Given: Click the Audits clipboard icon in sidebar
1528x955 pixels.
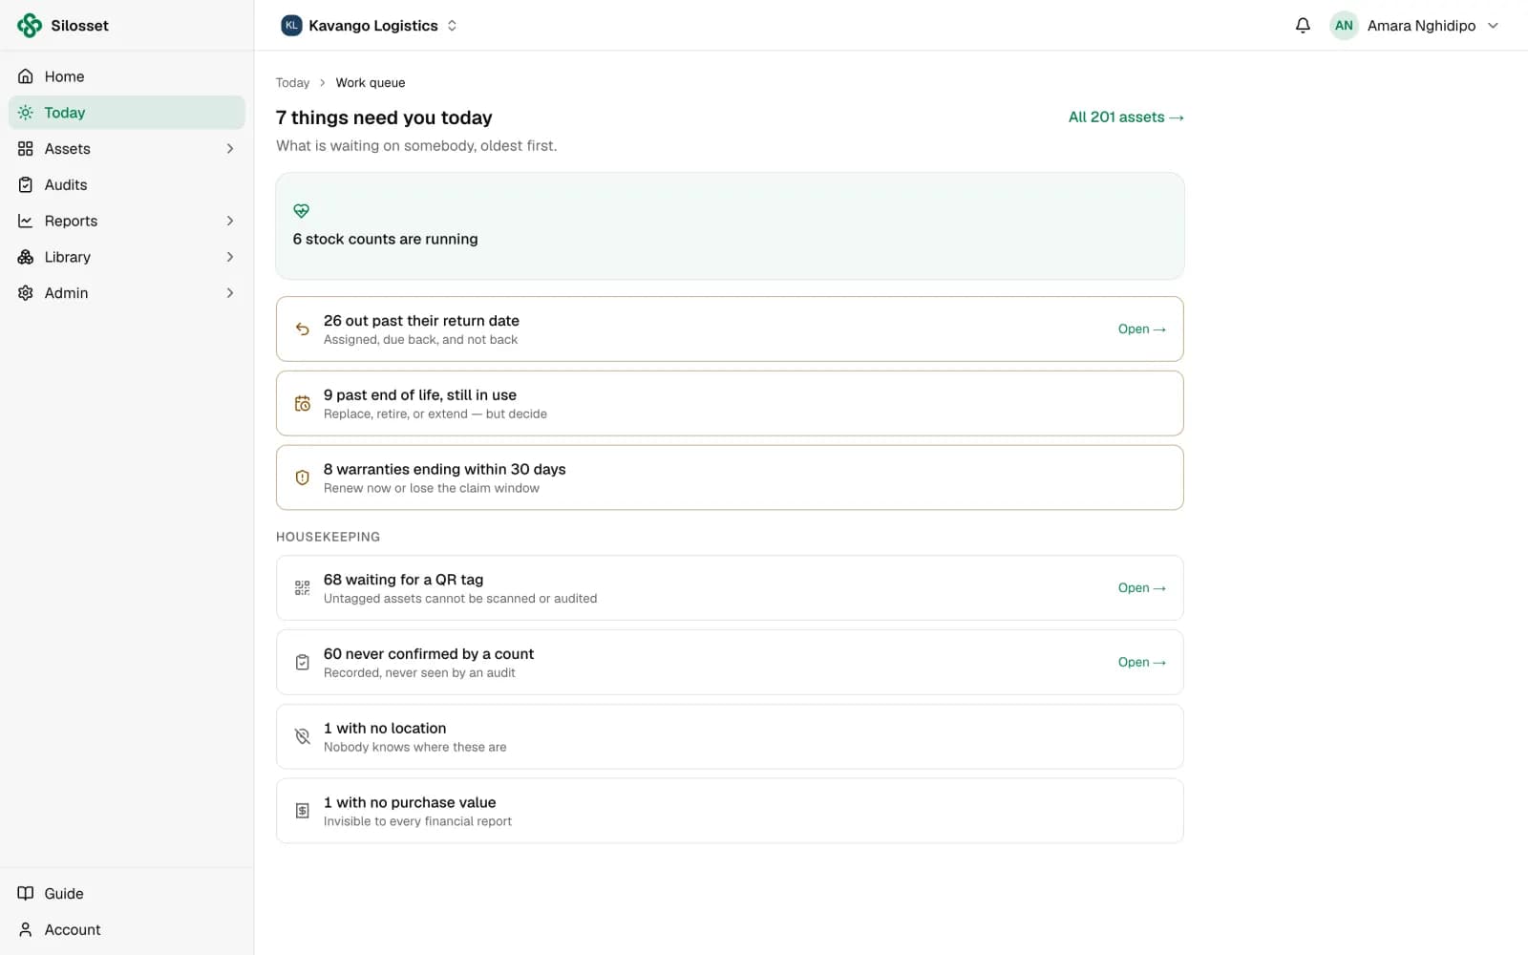Looking at the screenshot, I should [26, 185].
